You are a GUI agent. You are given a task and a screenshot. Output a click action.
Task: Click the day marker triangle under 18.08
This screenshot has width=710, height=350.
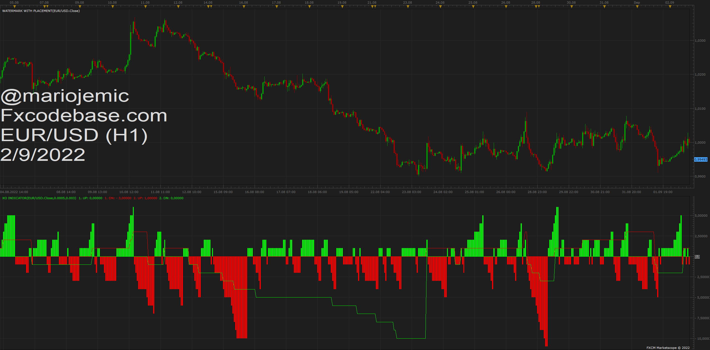click(x=309, y=7)
